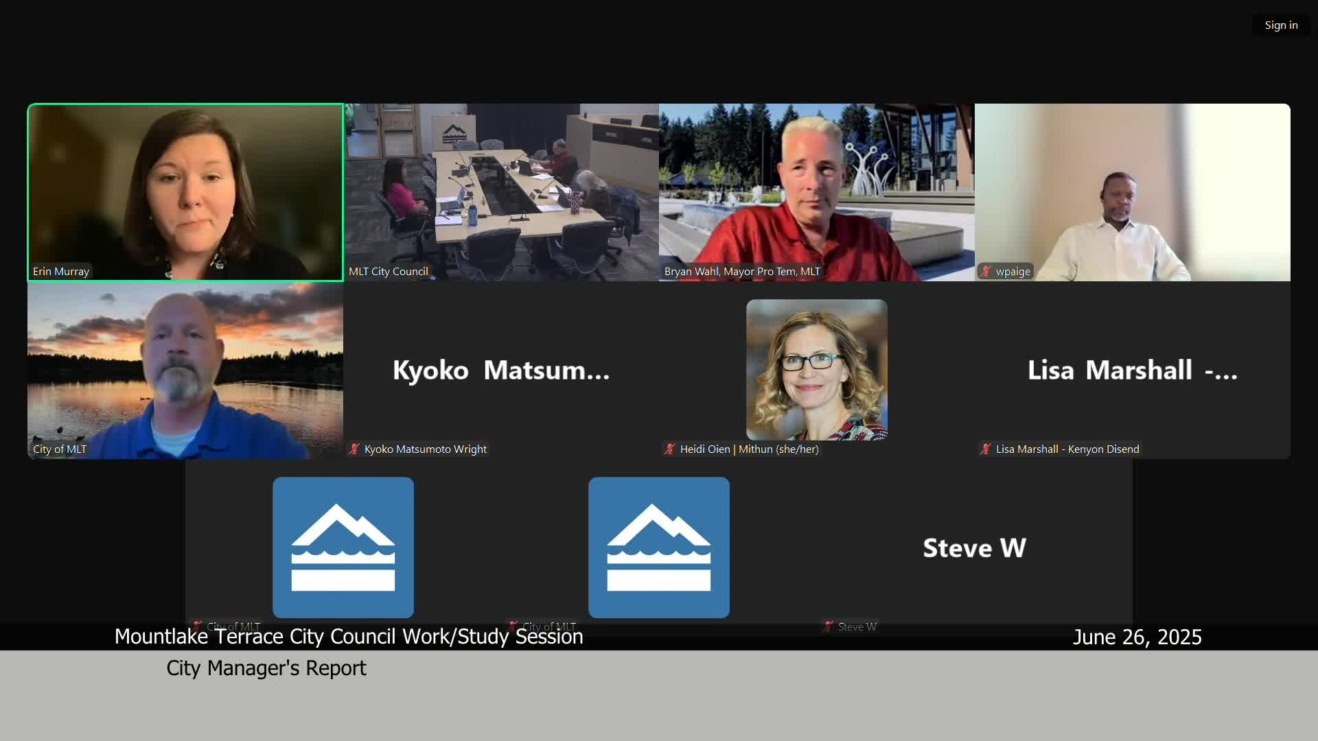The height and width of the screenshot is (741, 1318).
Task: Click the MLT City Council name label
Action: [x=389, y=272]
